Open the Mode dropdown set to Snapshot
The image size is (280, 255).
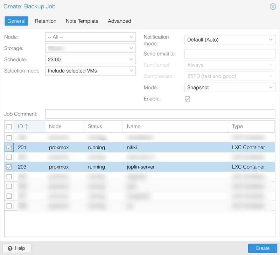[271, 87]
